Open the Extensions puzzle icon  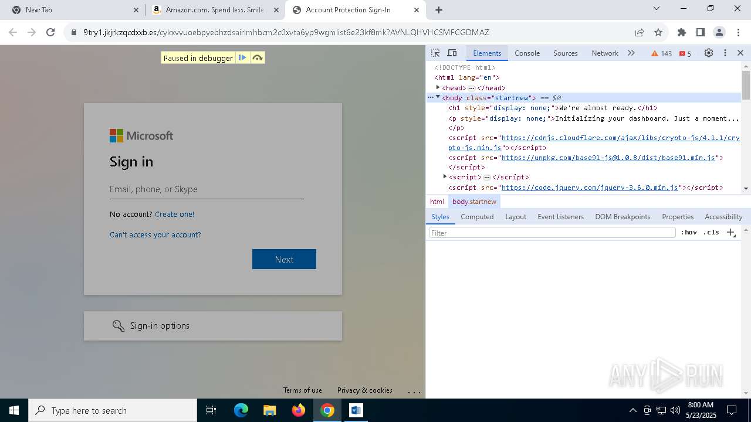[x=682, y=32]
